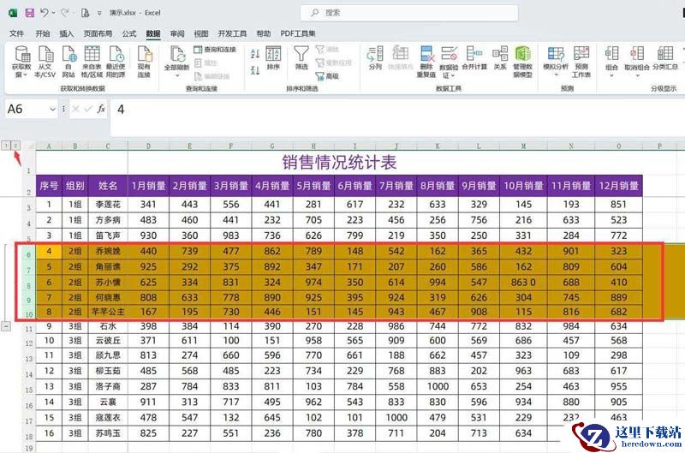
Task: Open 最近使用的源 (Recent Sources)
Action: point(116,62)
